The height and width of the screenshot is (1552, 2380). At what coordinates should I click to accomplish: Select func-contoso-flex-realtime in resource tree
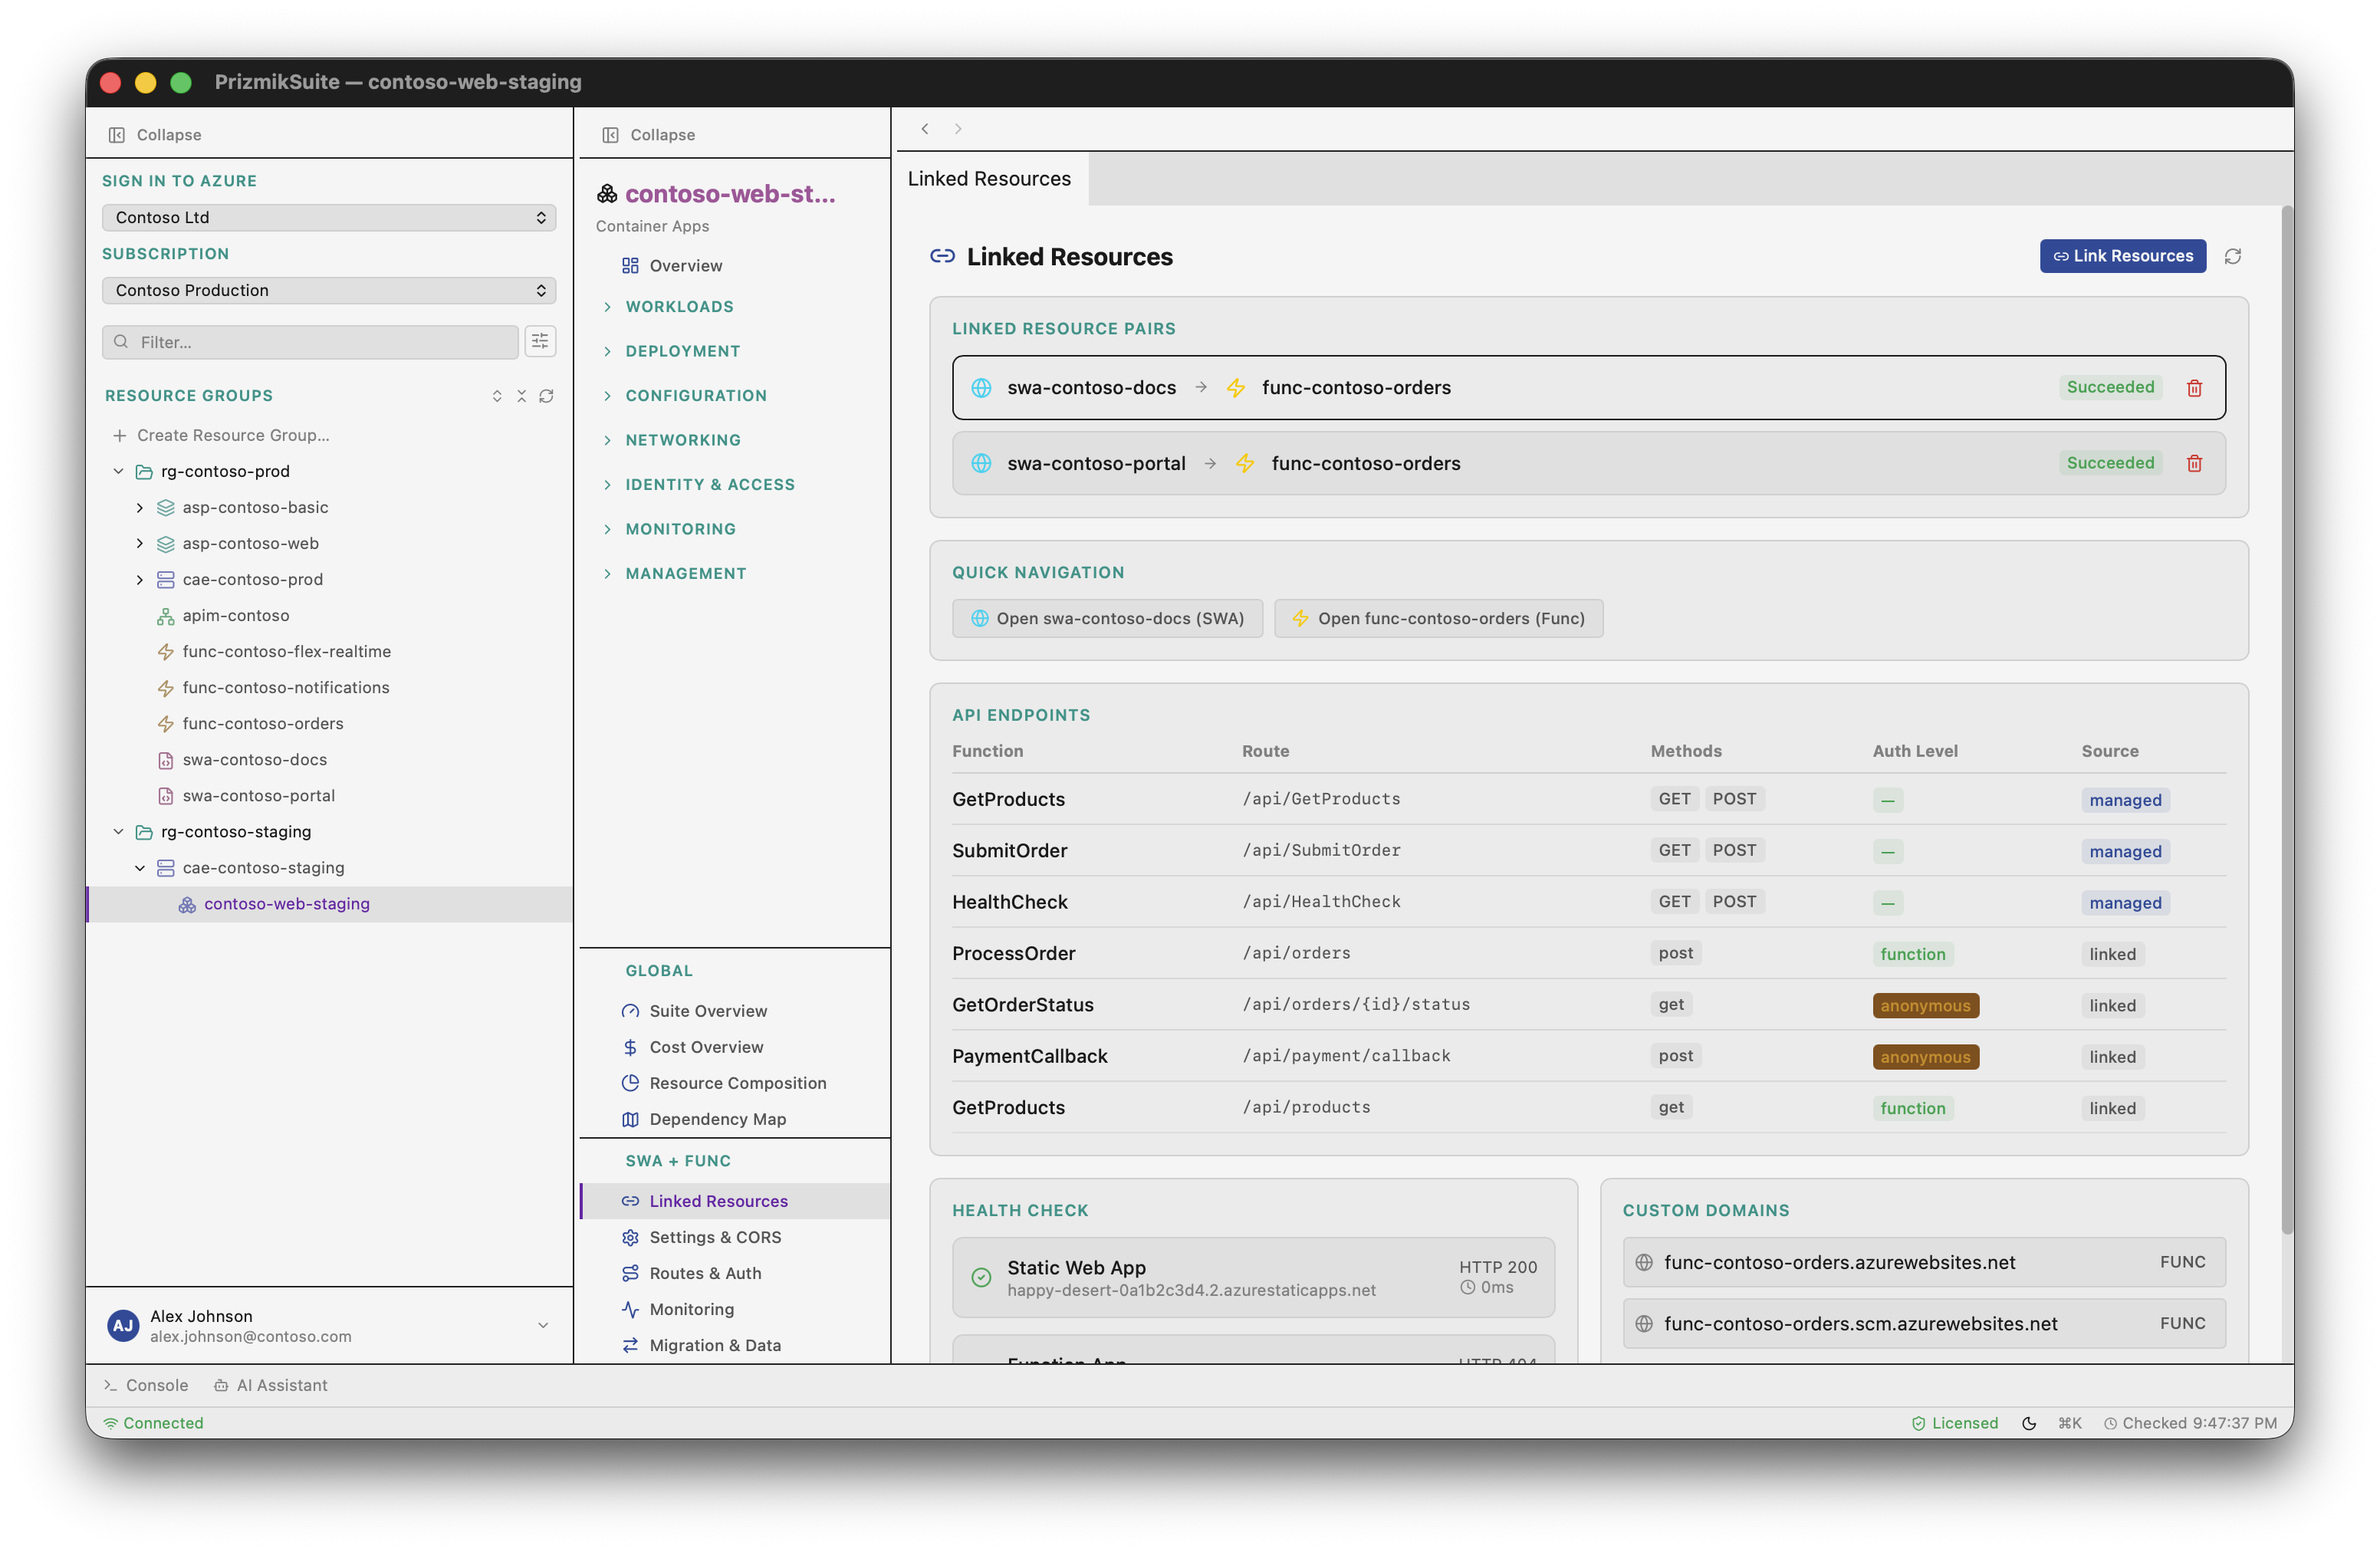pos(286,652)
